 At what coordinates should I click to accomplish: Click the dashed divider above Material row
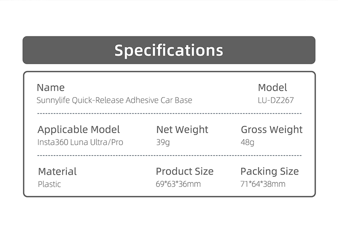[x=169, y=155]
